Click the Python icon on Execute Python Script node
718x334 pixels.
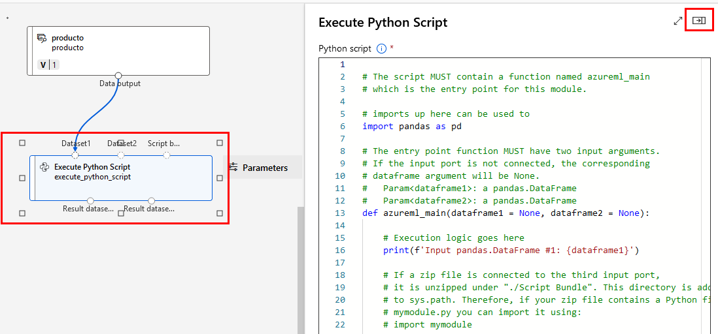[x=44, y=167]
